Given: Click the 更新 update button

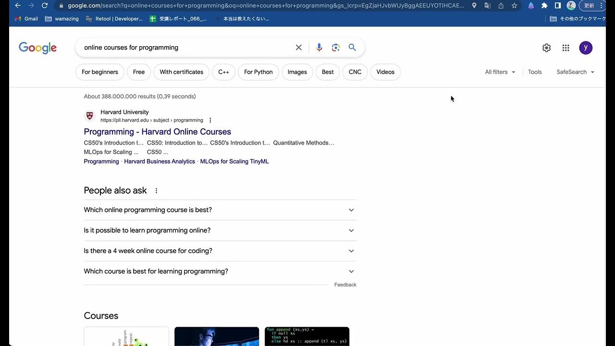Looking at the screenshot, I should point(589,5).
